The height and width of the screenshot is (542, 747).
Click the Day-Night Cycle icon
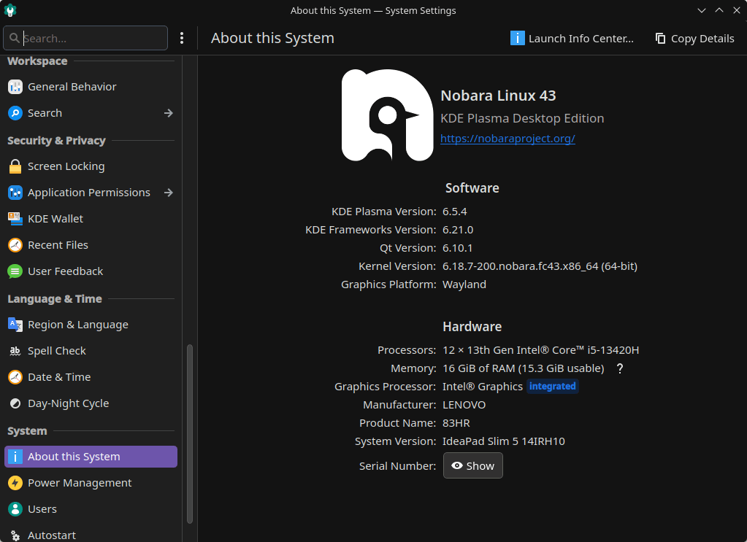[15, 403]
